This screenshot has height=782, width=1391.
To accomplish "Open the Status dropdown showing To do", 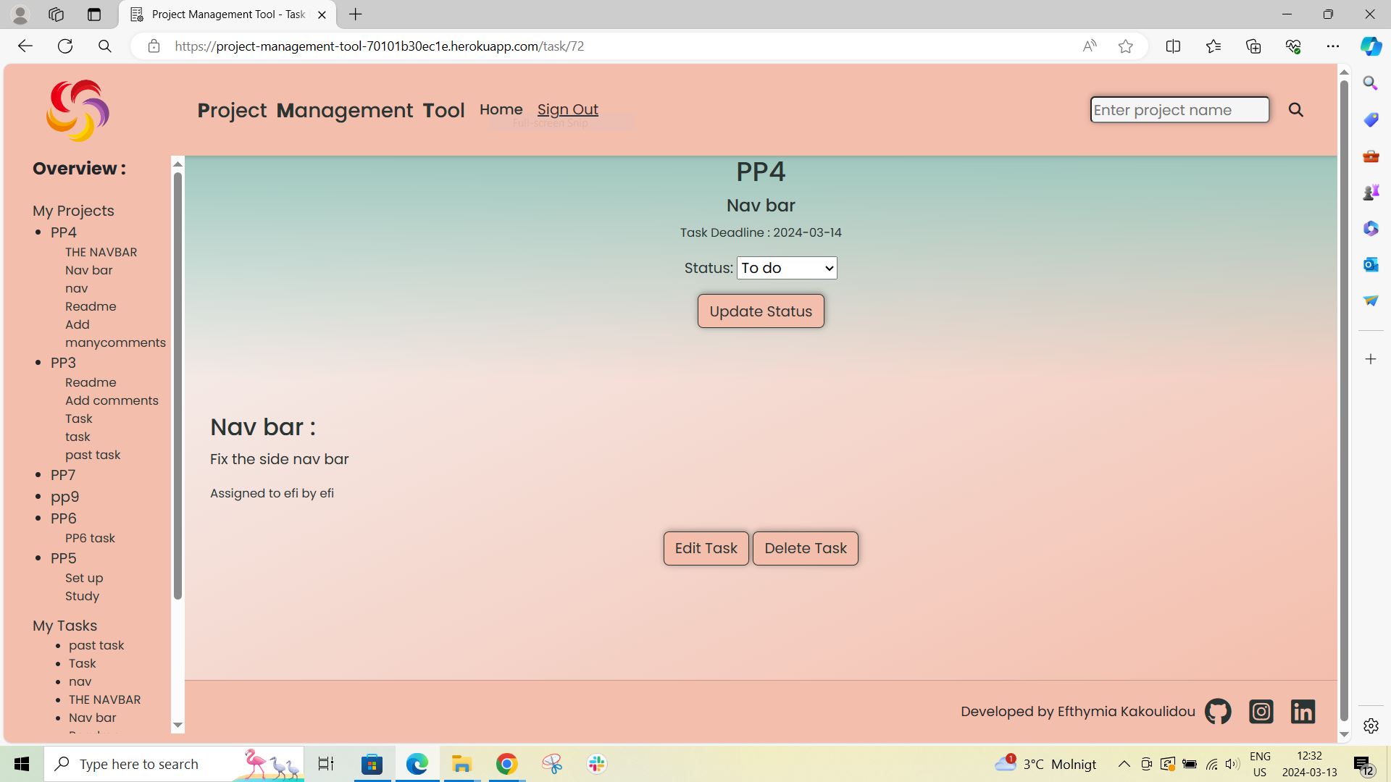I will pyautogui.click(x=786, y=267).
